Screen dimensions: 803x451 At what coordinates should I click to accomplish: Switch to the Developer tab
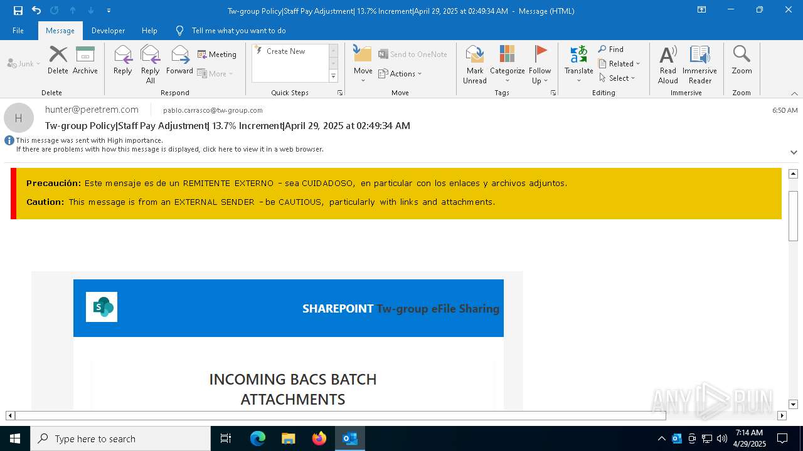pos(108,30)
